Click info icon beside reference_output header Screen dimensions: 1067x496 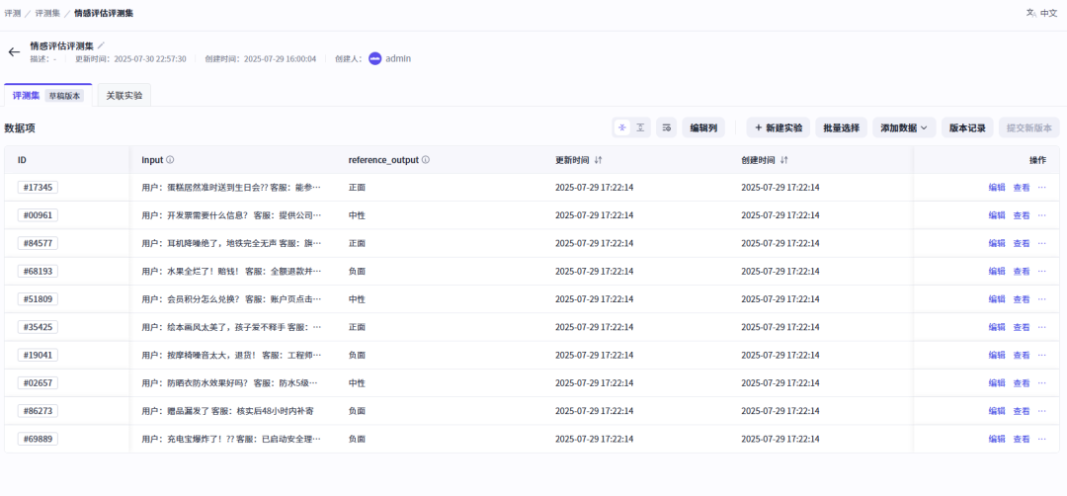click(x=425, y=160)
